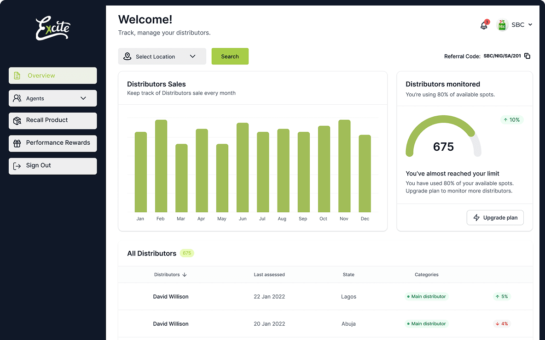Select the Overview document icon in sidebar
The height and width of the screenshot is (340, 545).
coord(18,75)
